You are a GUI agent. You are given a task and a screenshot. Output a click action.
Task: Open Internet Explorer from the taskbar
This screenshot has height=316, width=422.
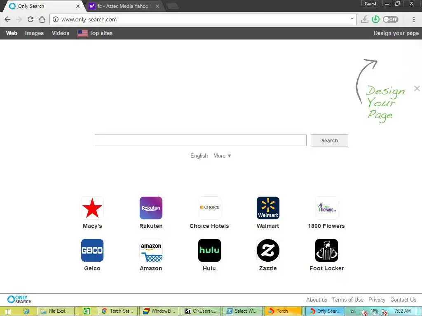tap(26, 311)
